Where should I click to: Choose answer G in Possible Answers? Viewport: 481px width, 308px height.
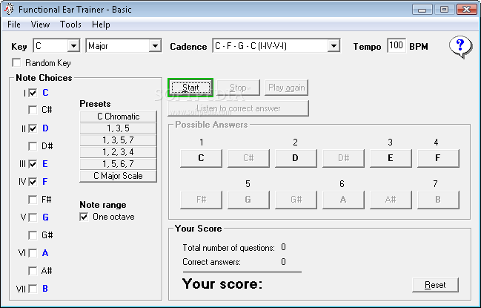tap(248, 200)
